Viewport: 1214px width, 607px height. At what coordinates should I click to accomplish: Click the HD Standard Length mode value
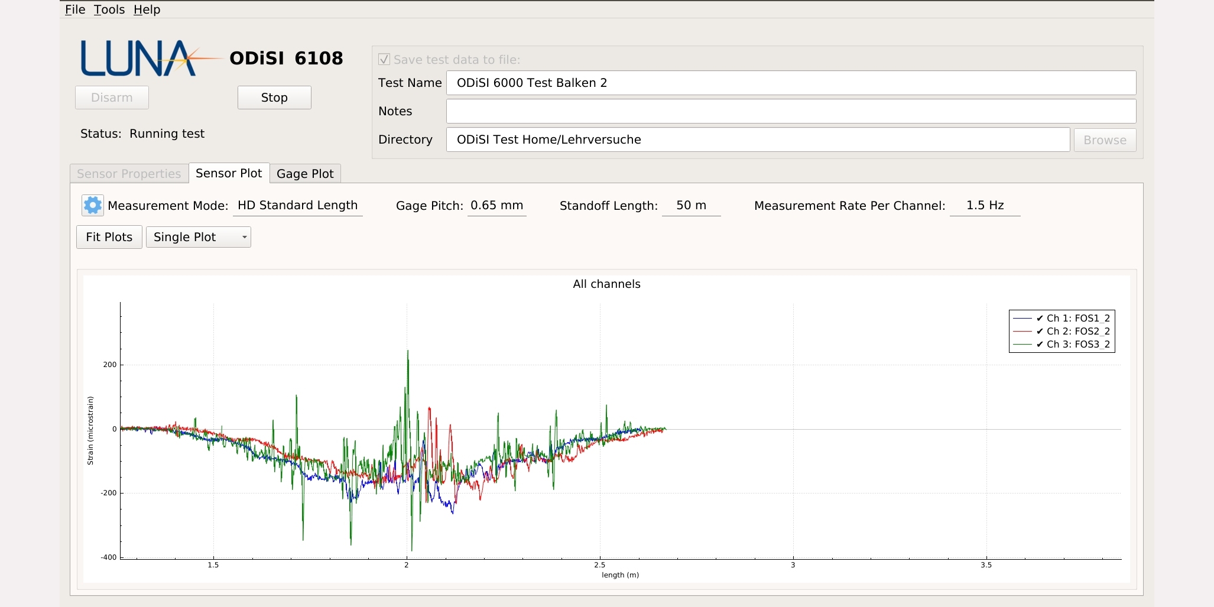(x=297, y=205)
